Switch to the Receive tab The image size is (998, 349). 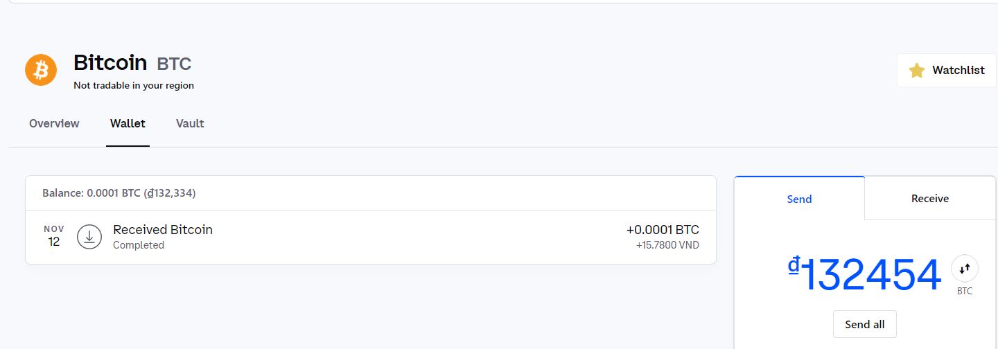coord(930,199)
